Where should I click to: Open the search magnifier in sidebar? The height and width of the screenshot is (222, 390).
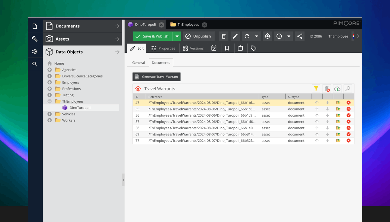point(35,64)
